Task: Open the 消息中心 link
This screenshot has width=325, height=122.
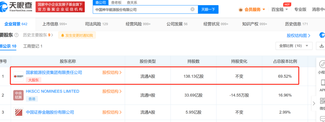Action: [318, 9]
